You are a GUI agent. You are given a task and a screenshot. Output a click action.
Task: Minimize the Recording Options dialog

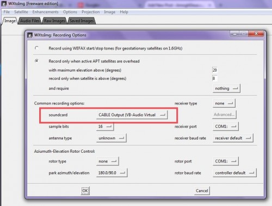[x=235, y=34]
